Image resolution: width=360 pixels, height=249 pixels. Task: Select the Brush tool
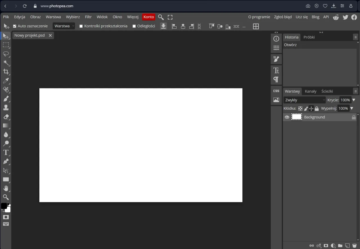[6, 99]
